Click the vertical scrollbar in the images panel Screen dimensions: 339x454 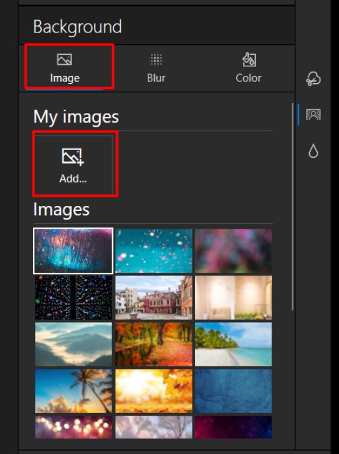(292, 207)
